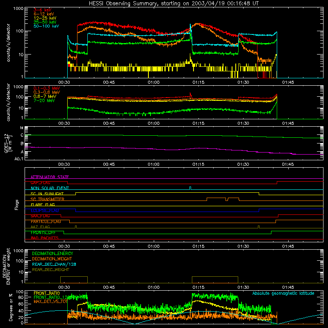The image size is (328, 328).
Task: Click the C class tick on GOES panel
Action: pyautogui.click(x=22, y=135)
